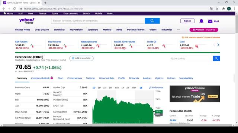Open the Holders tab
The height and width of the screenshot is (133, 238).
coord(171,78)
